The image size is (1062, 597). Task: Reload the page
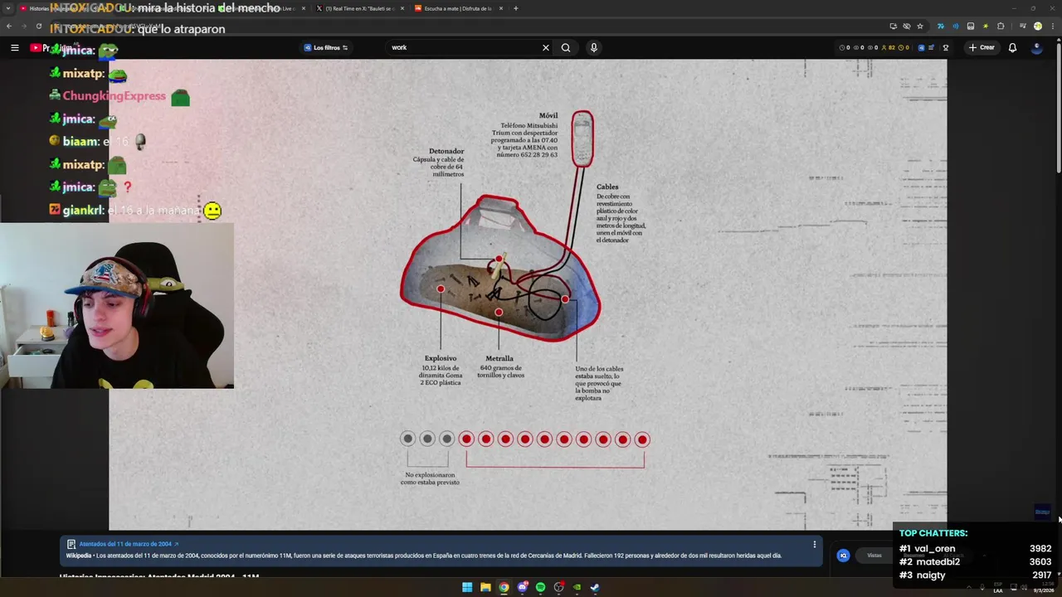tap(38, 27)
